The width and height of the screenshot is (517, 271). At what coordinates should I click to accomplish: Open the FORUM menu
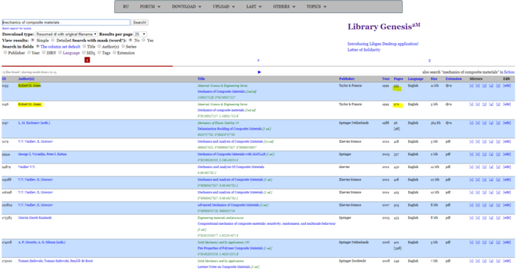150,6
